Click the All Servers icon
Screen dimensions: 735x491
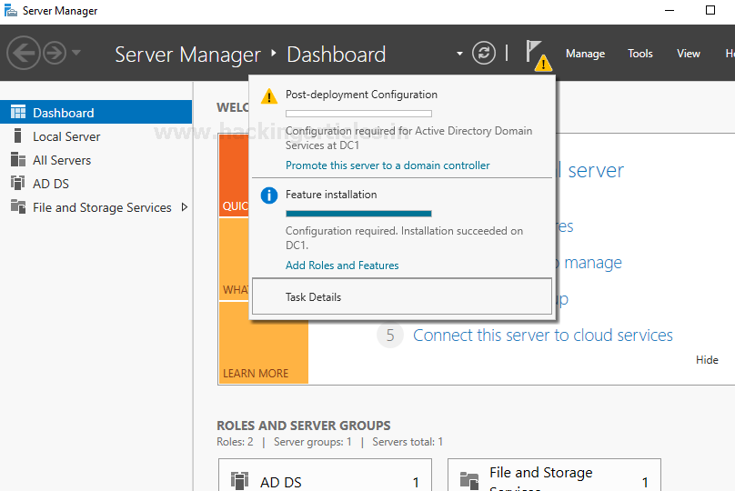[x=17, y=160]
